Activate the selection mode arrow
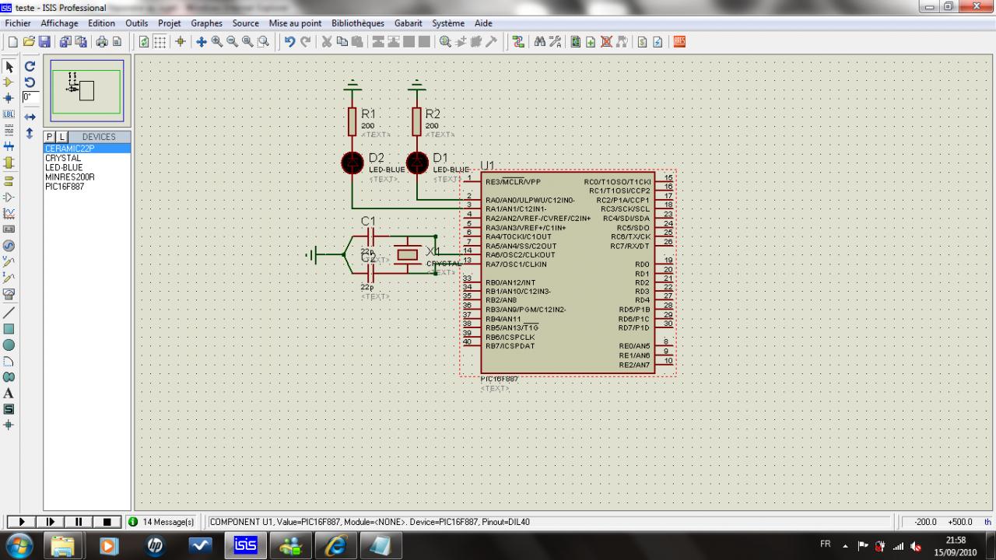996x560 pixels. click(x=9, y=67)
